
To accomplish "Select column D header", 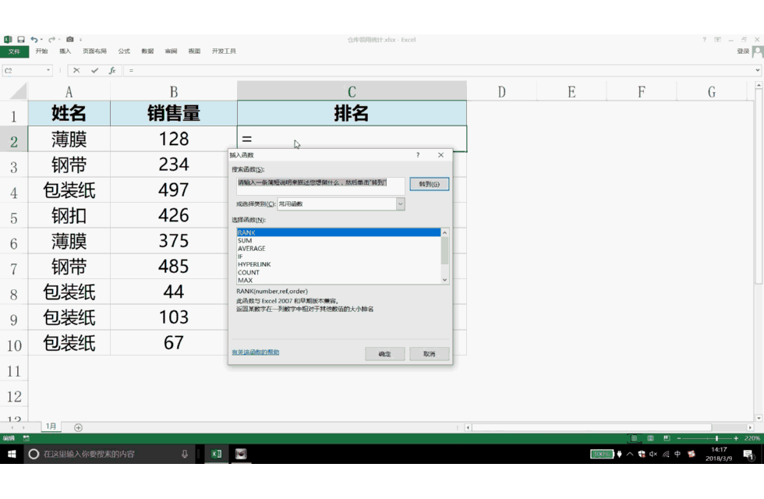I will point(501,91).
